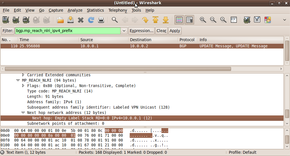Viewport: 290px width, 156px height.
Task: Collapse the MP_REACH_NLRI tree node
Action: click(x=18, y=81)
